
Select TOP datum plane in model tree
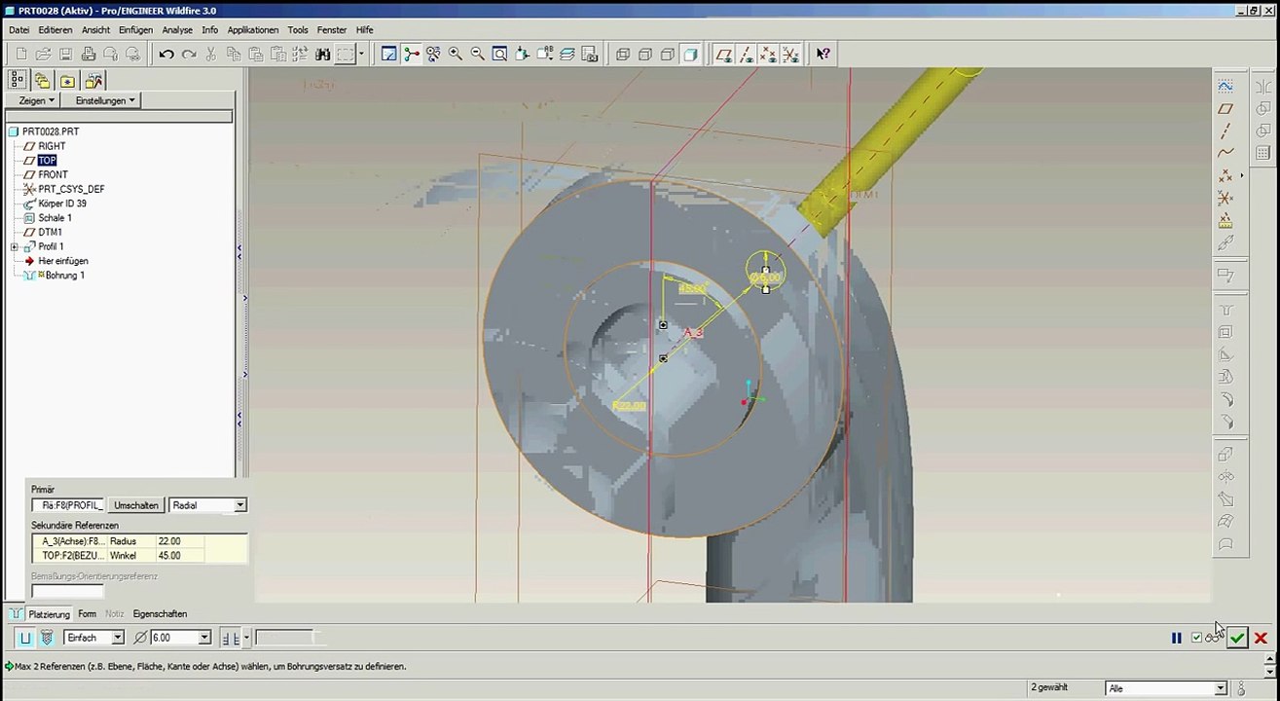pyautogui.click(x=47, y=161)
